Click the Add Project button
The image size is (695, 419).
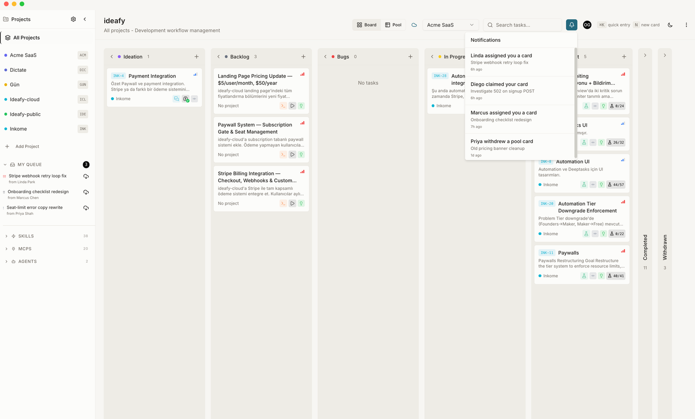click(x=22, y=146)
